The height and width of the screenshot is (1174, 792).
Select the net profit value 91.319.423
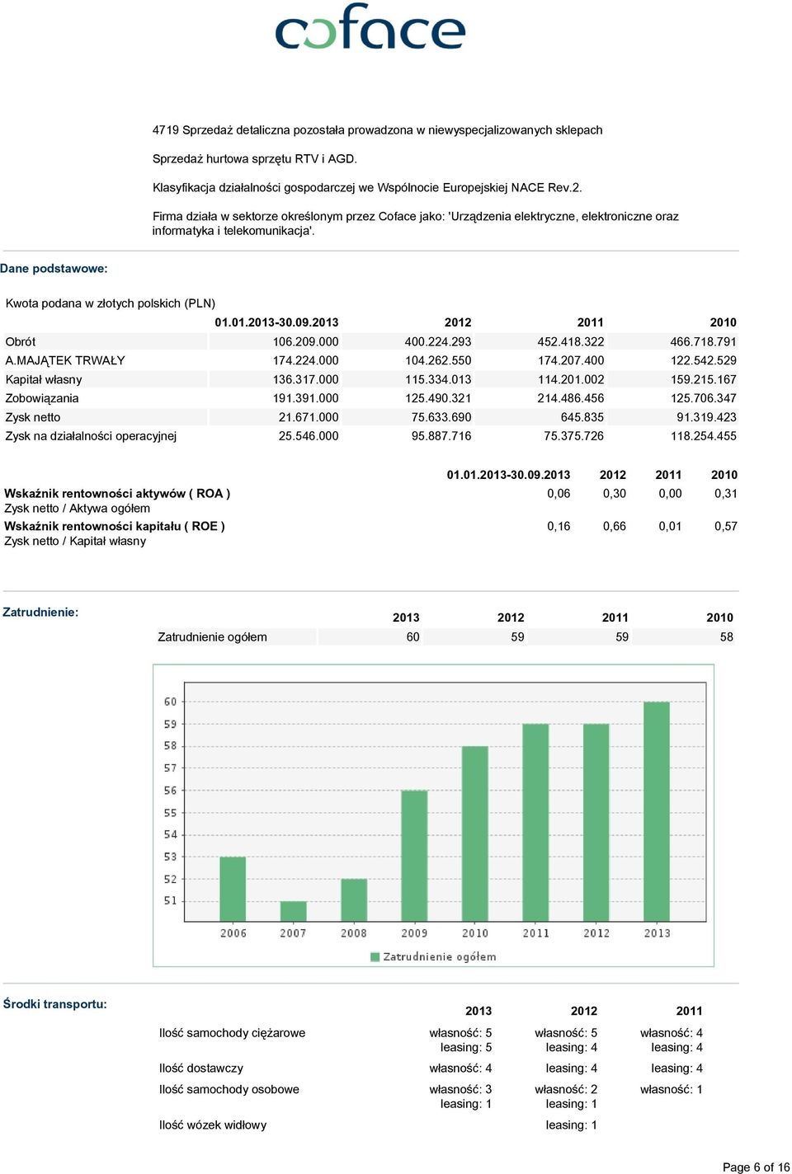pos(706,417)
